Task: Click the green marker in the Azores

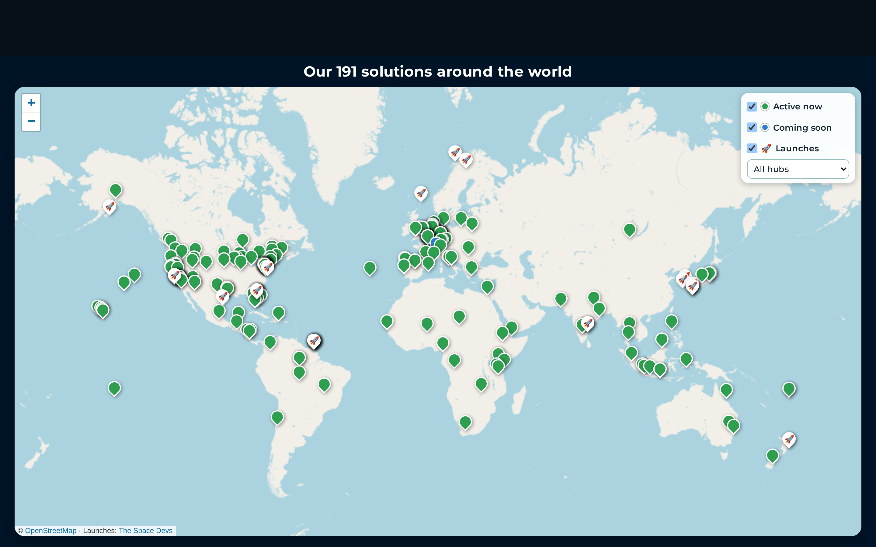Action: tap(370, 268)
